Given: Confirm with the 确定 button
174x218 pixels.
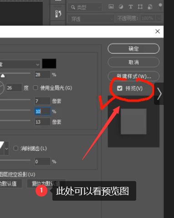Looking at the screenshot, I should pyautogui.click(x=133, y=49).
